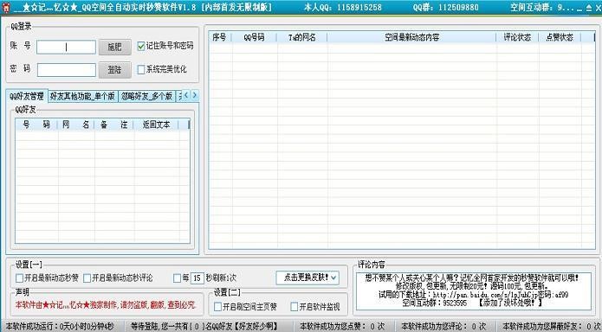Click the 号码 column header in QQ好友 list
The height and width of the screenshot is (332, 602).
[36, 124]
